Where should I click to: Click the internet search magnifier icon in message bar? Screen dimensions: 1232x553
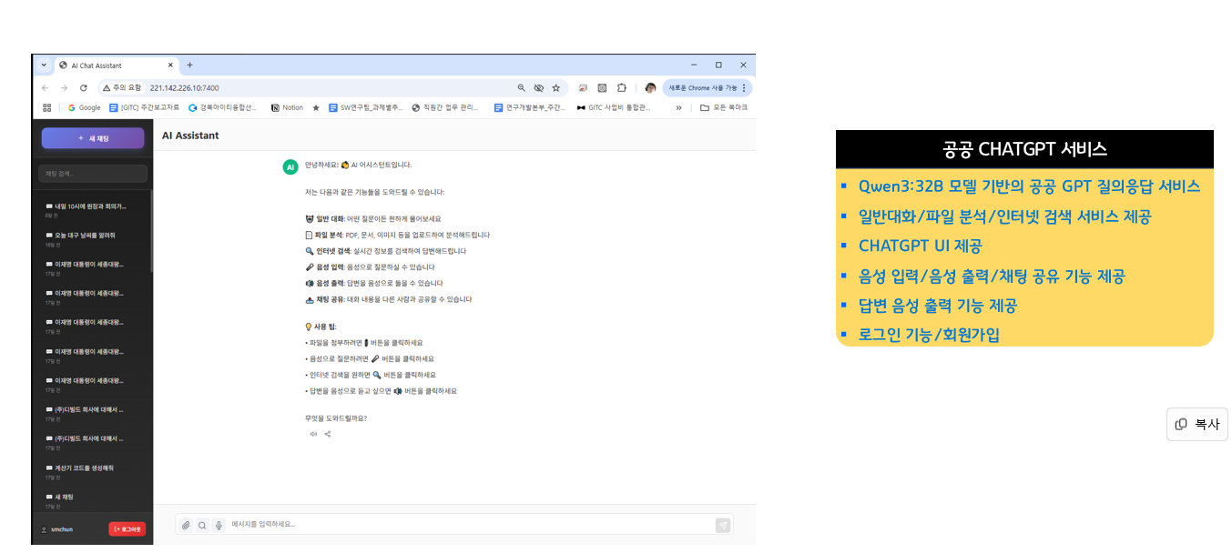click(202, 525)
